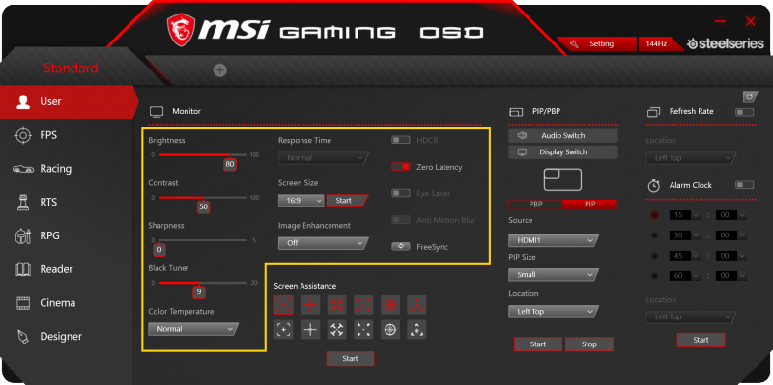Open the Color Temperature dropdown
773x385 pixels.
(192, 329)
